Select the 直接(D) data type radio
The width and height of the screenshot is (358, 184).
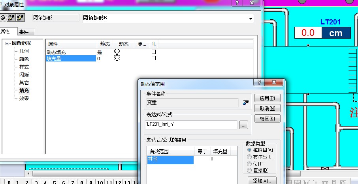coord(249,170)
